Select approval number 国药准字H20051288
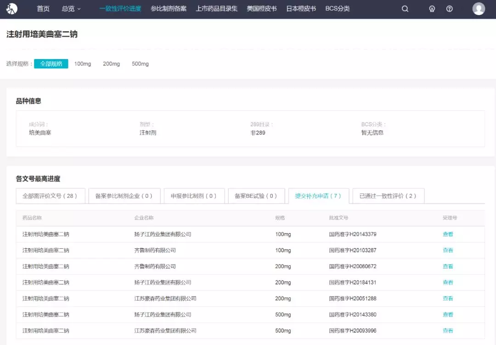 [353, 299]
